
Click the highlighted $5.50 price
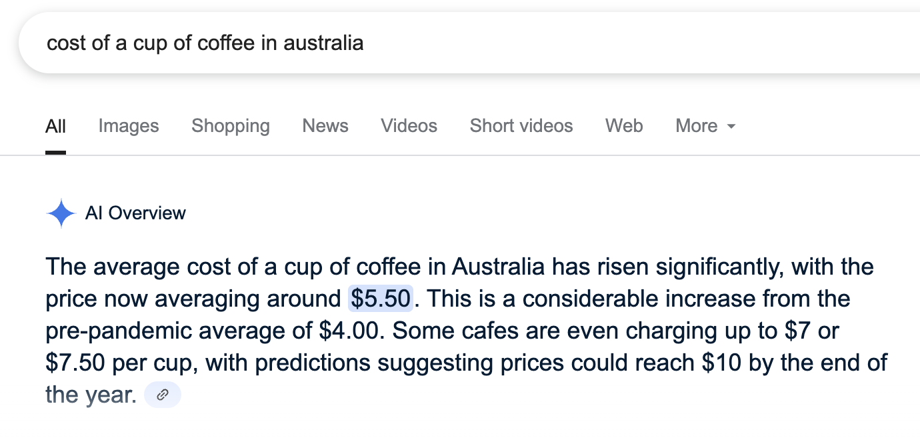click(381, 299)
